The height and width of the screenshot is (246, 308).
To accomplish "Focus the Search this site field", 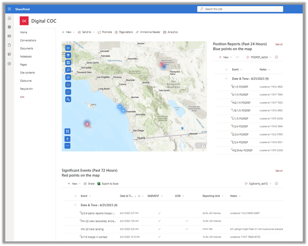I will (x=240, y=9).
